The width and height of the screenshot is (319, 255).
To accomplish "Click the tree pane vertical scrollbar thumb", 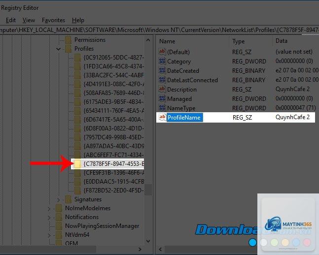I will click(148, 190).
